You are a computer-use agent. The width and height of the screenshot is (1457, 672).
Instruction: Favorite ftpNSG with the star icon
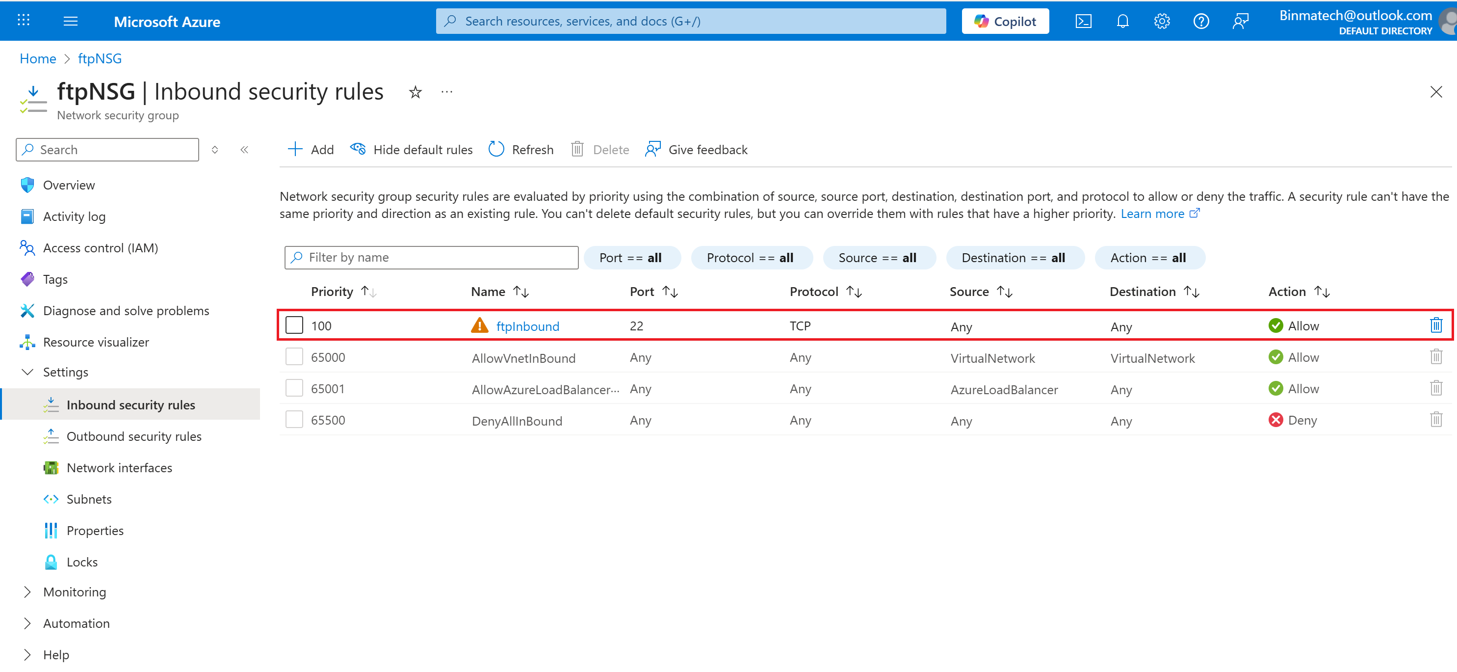click(415, 92)
